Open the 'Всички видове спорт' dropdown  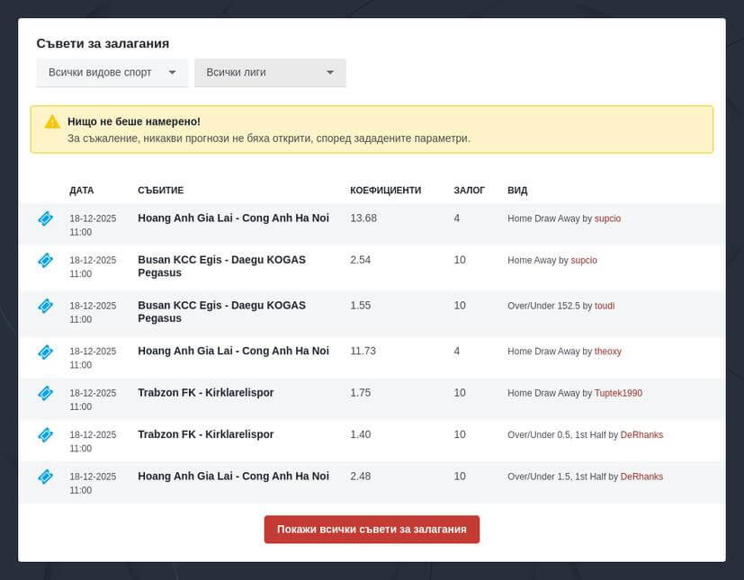(112, 73)
